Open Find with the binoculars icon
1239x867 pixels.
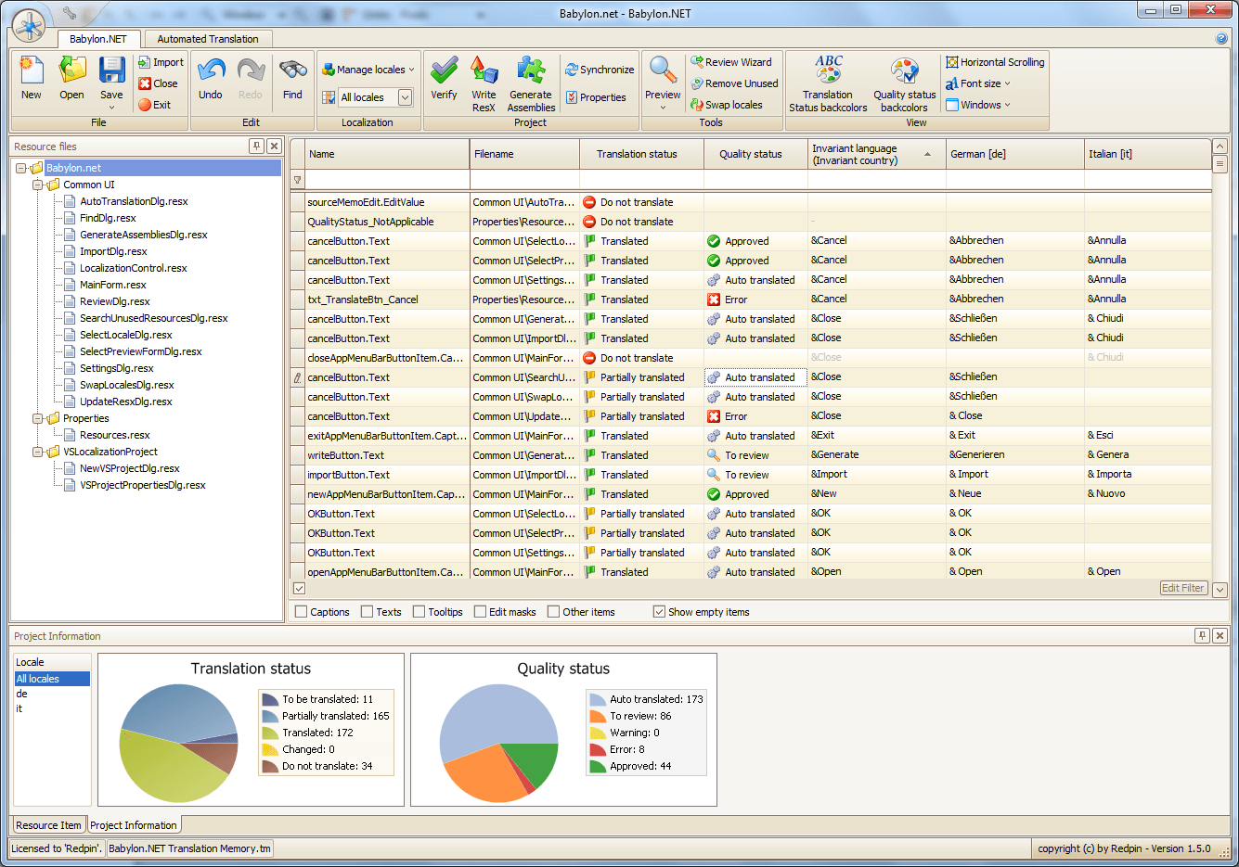point(292,78)
